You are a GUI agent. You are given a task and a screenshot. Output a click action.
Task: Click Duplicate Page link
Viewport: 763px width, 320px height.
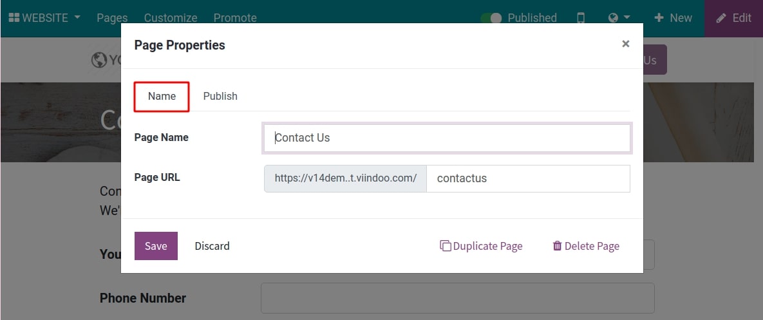coord(481,246)
